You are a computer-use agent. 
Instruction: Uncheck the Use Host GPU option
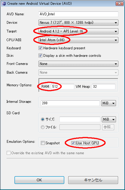pyautogui.click(x=73, y=143)
